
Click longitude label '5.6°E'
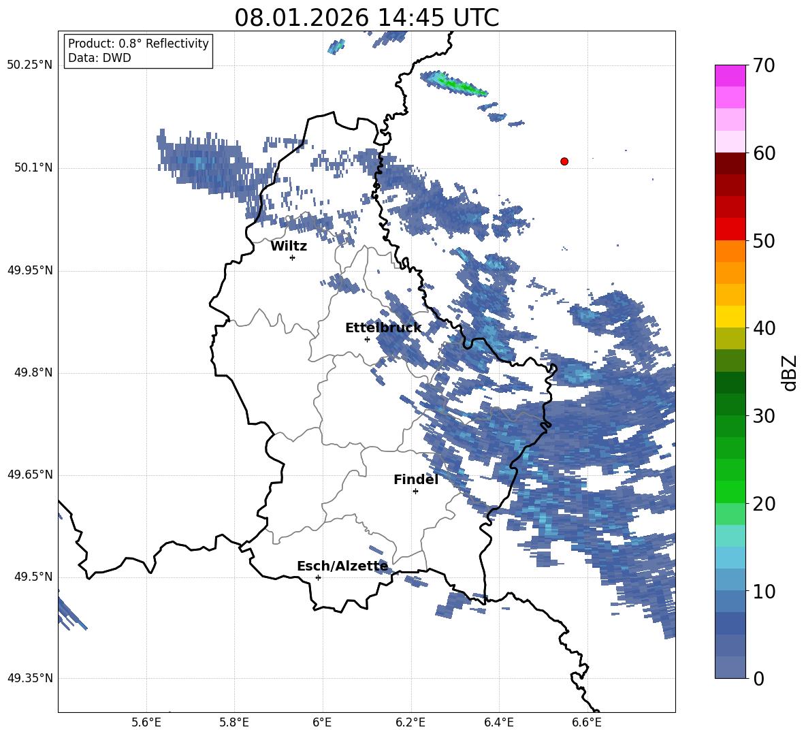click(146, 722)
